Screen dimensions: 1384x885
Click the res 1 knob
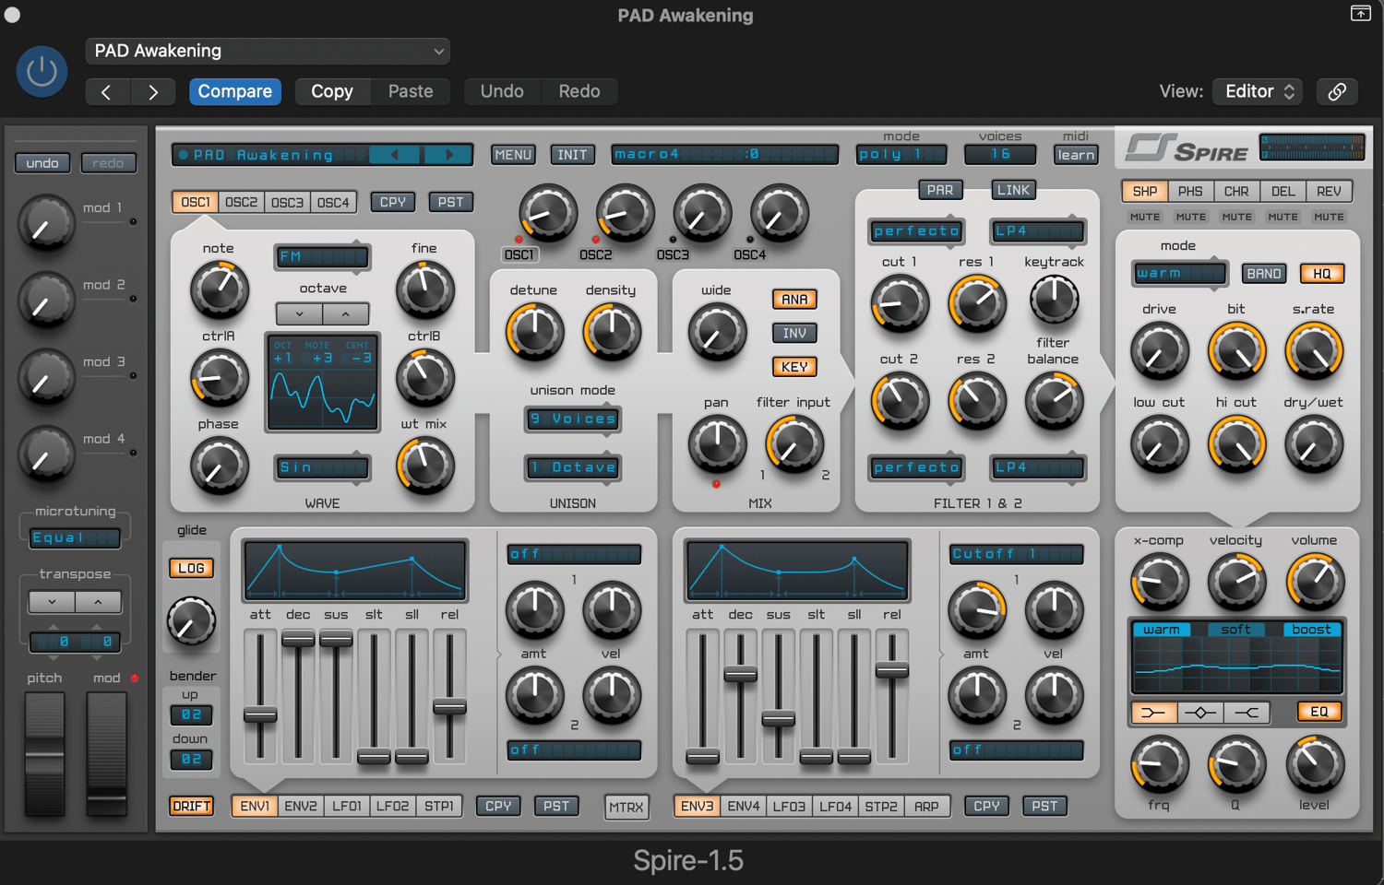click(977, 302)
